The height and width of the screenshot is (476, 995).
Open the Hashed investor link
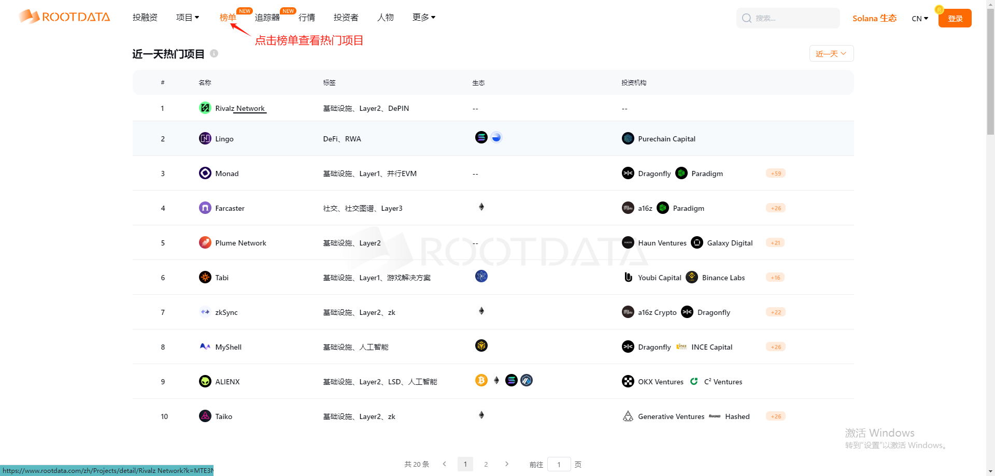(737, 416)
